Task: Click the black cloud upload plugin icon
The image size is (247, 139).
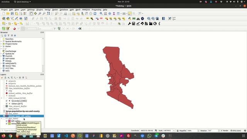Action: [x=142, y=24]
